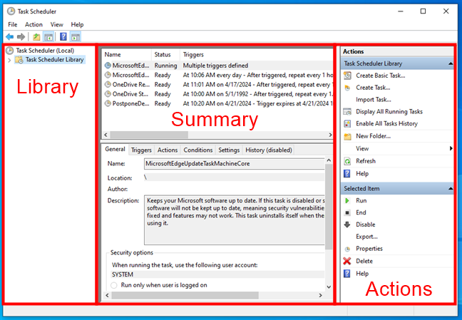
Task: Click the task list horizontal scrollbar thumb
Action: (149, 135)
